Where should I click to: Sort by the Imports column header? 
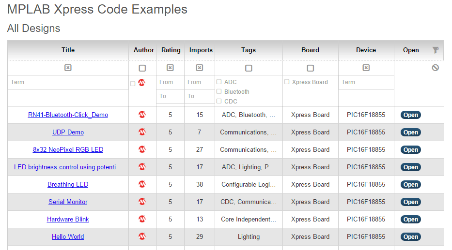coord(201,50)
